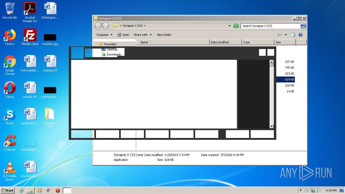Launch Opera from the desktop
Image resolution: width=345 pixels, height=194 pixels.
[10, 90]
